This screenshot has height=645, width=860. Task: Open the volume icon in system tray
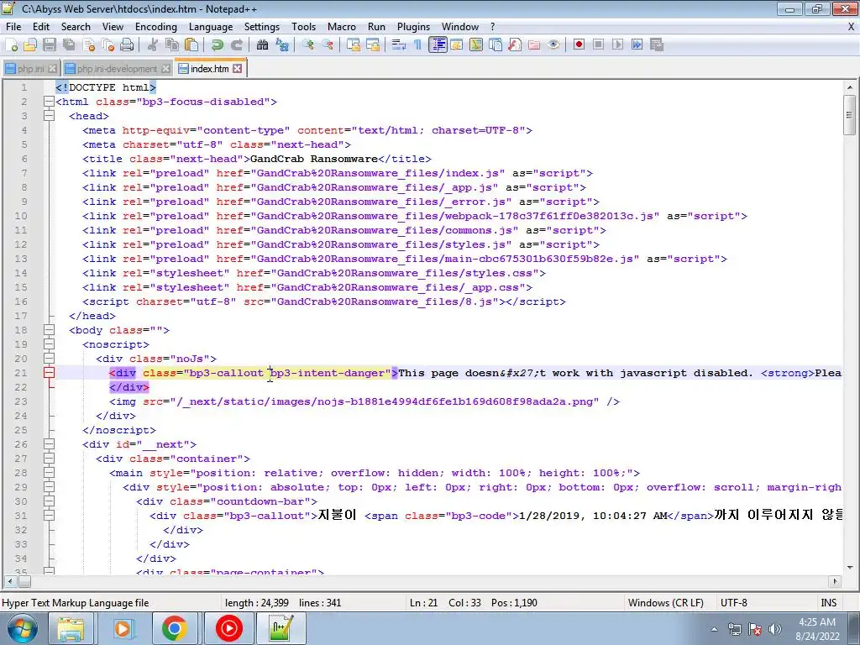click(x=775, y=629)
